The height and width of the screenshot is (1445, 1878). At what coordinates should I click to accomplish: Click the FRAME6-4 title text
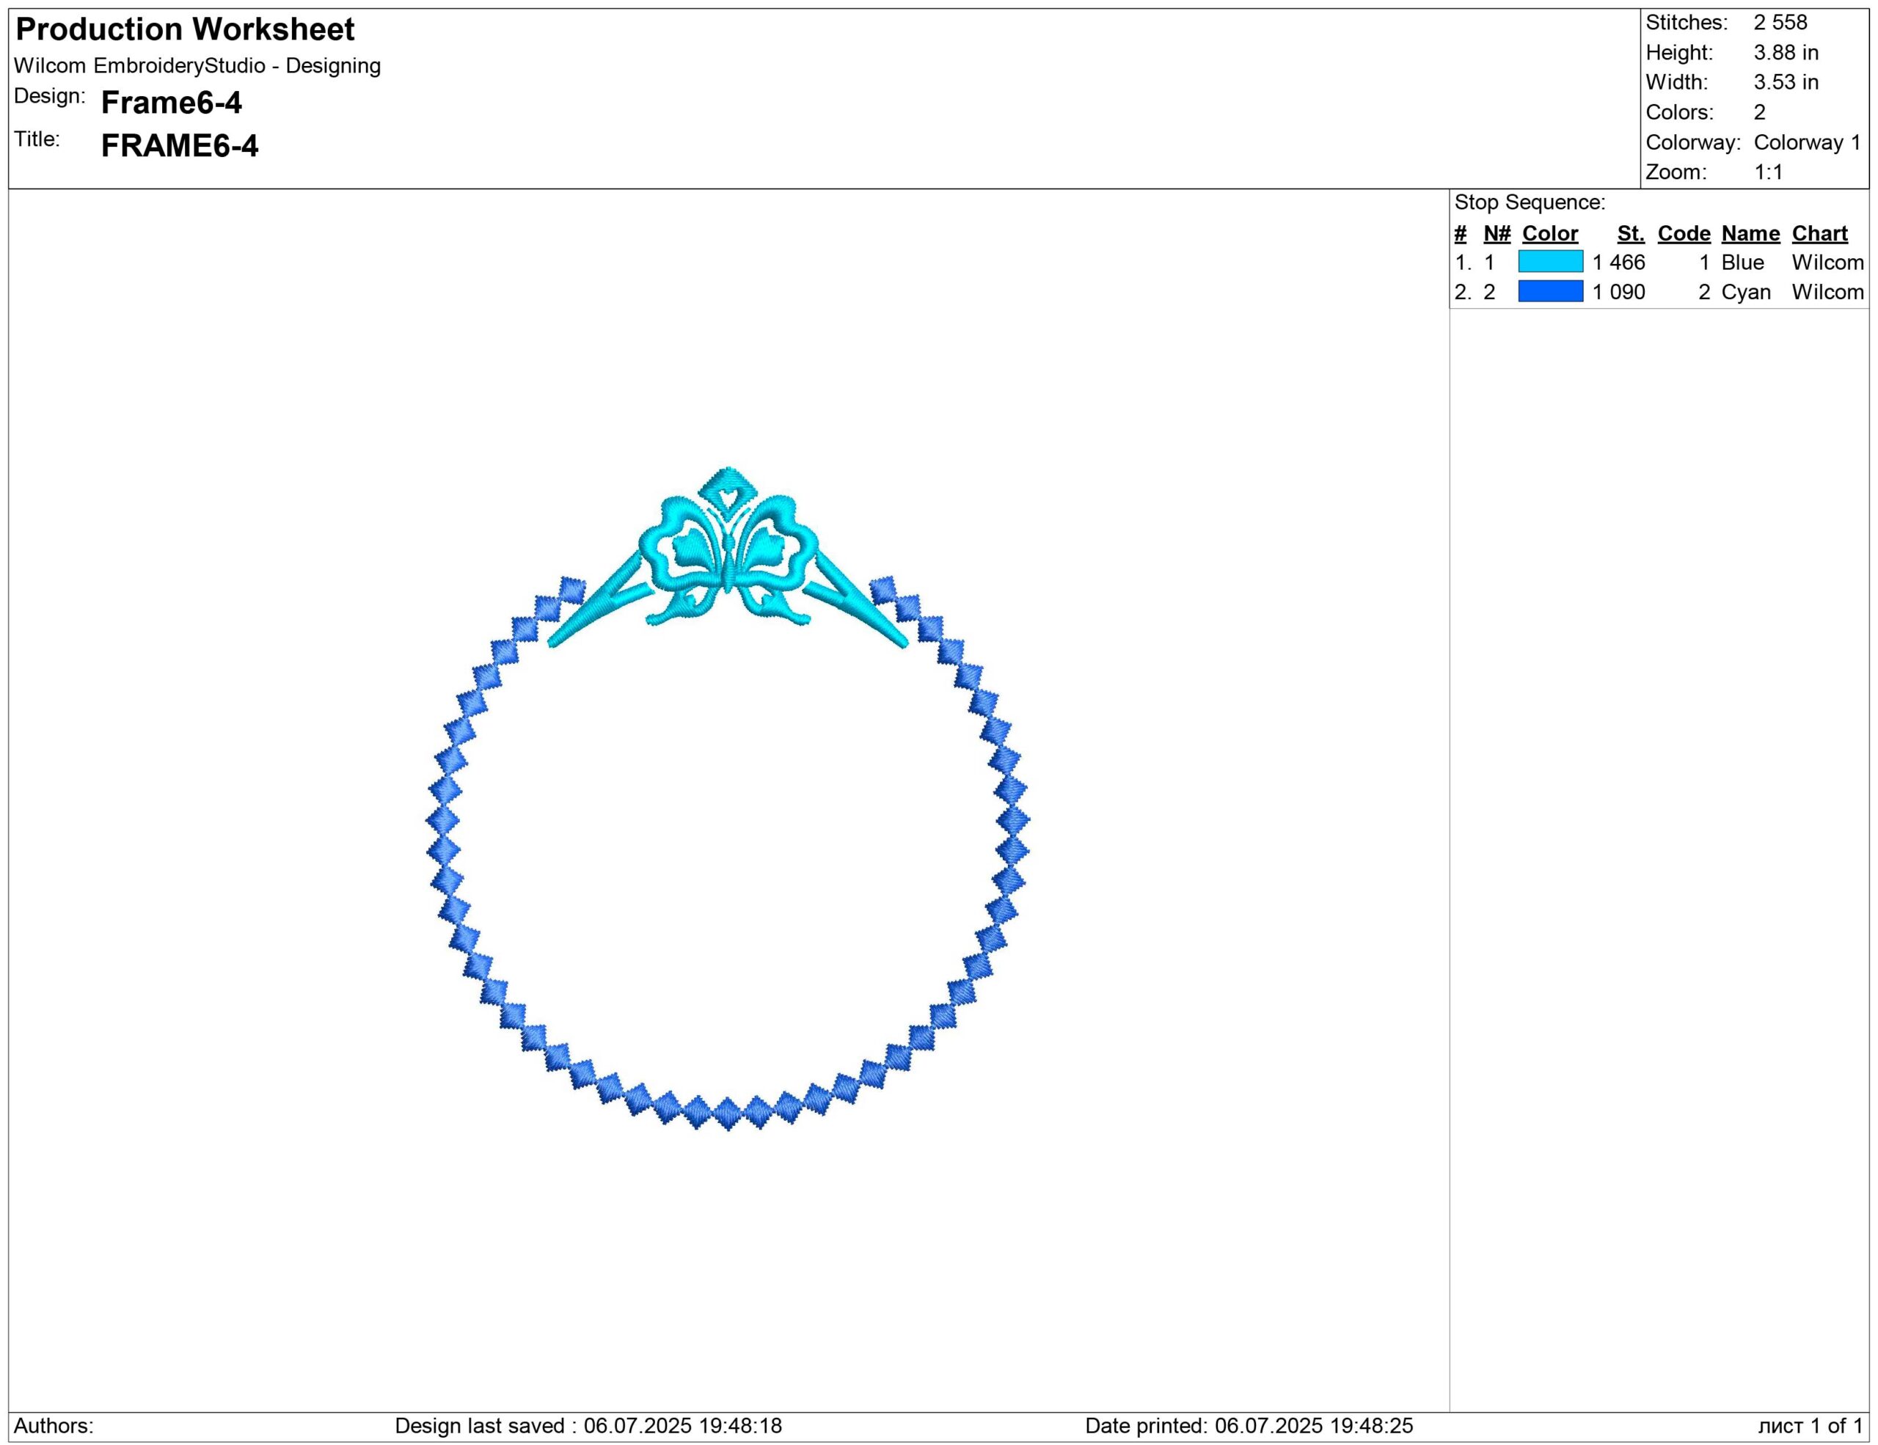click(x=179, y=145)
